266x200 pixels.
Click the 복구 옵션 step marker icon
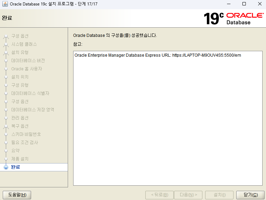tap(6, 127)
